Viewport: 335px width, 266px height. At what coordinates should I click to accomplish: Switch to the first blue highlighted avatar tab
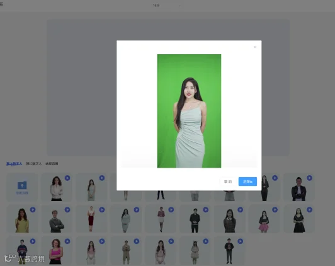[14, 164]
